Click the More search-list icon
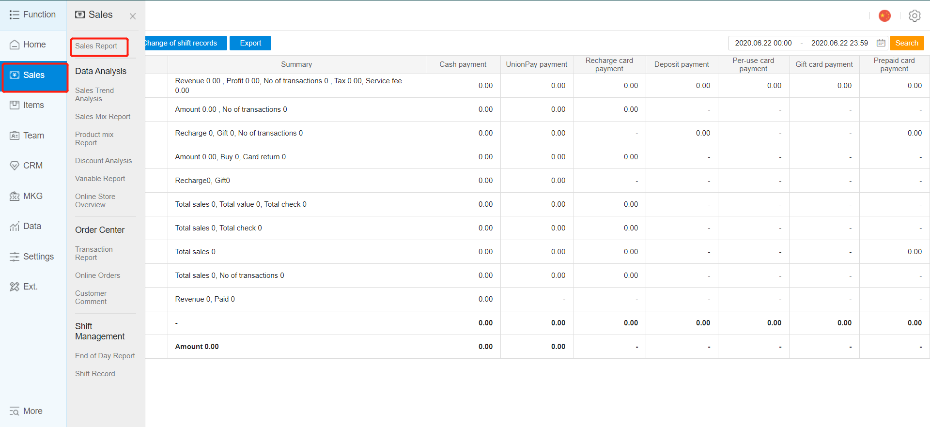 click(x=15, y=411)
